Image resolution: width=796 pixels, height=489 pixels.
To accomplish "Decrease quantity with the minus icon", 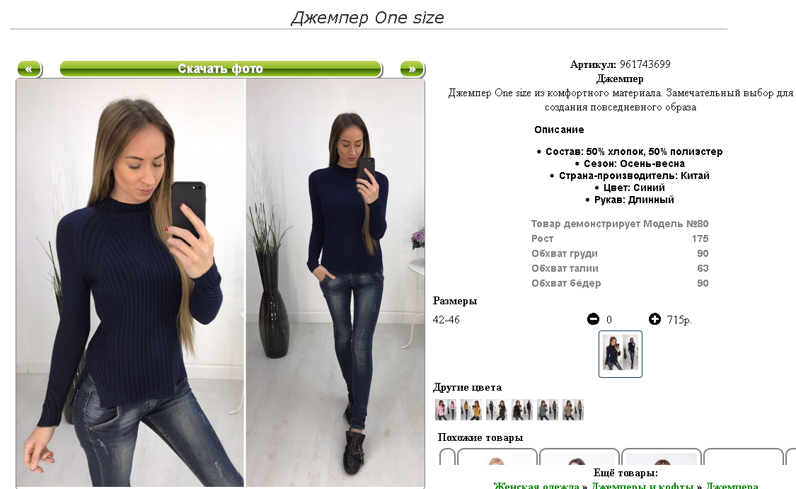I will click(x=593, y=319).
